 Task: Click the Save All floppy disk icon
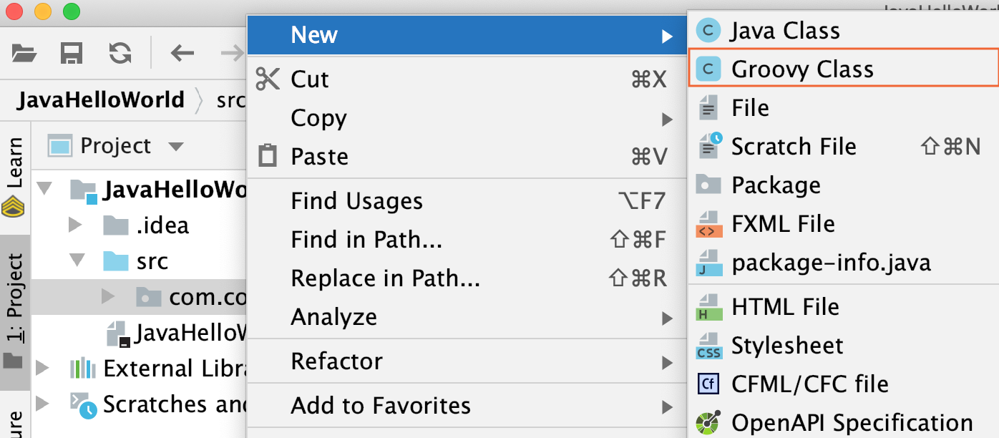[72, 53]
